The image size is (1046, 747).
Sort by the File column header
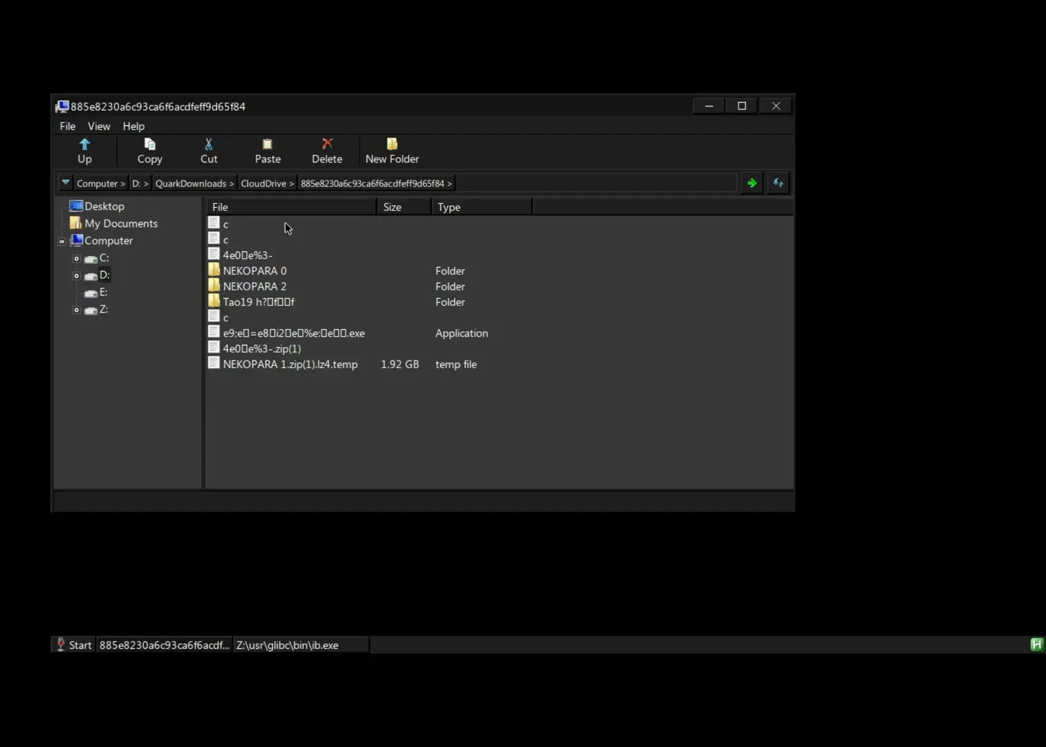pos(292,207)
